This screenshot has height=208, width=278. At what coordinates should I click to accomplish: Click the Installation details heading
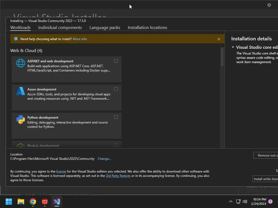click(x=251, y=39)
